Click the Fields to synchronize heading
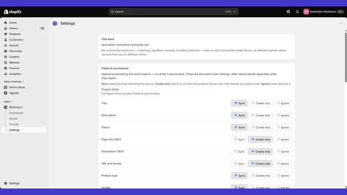 pos(115,68)
